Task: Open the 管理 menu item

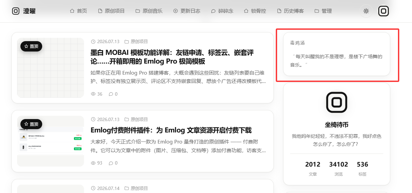Action: click(x=323, y=11)
